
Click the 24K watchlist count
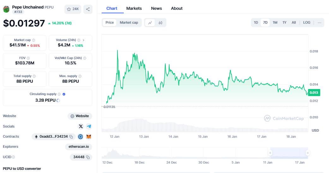tap(75, 9)
